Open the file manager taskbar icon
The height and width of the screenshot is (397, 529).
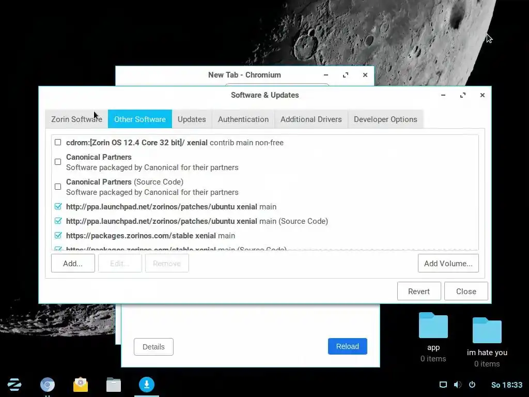(113, 385)
